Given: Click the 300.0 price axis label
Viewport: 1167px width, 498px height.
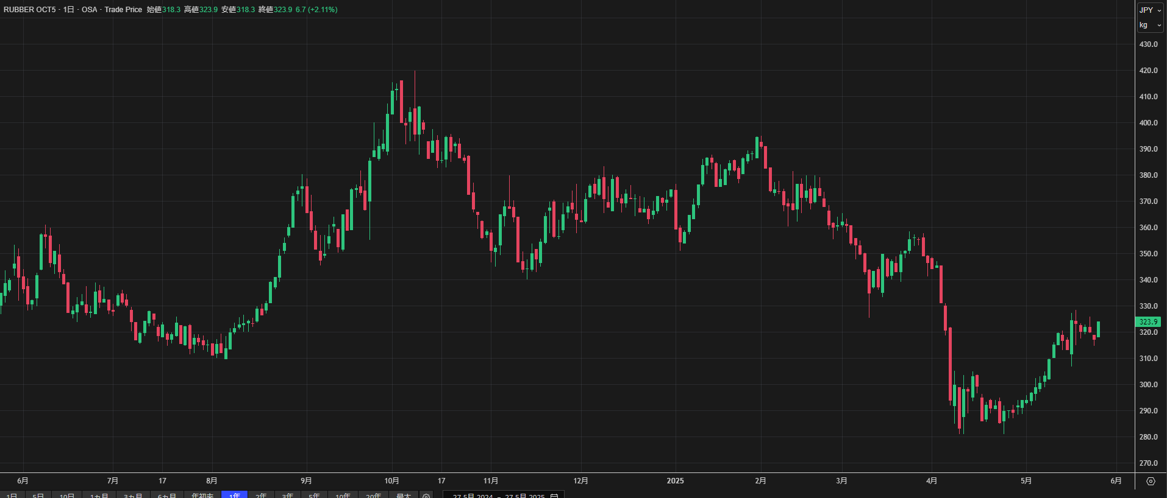Looking at the screenshot, I should (x=1148, y=385).
